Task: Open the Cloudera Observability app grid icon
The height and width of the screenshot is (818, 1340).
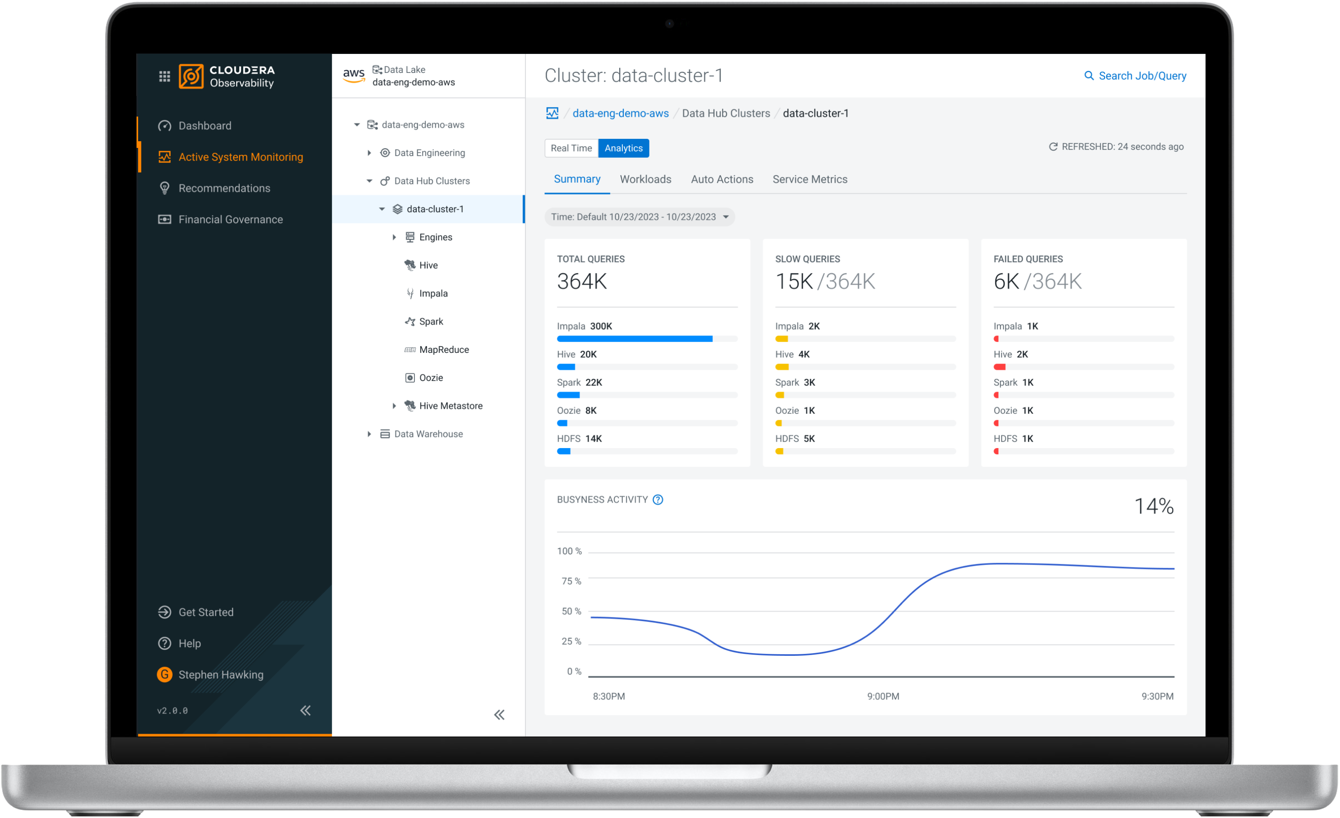Action: (165, 76)
